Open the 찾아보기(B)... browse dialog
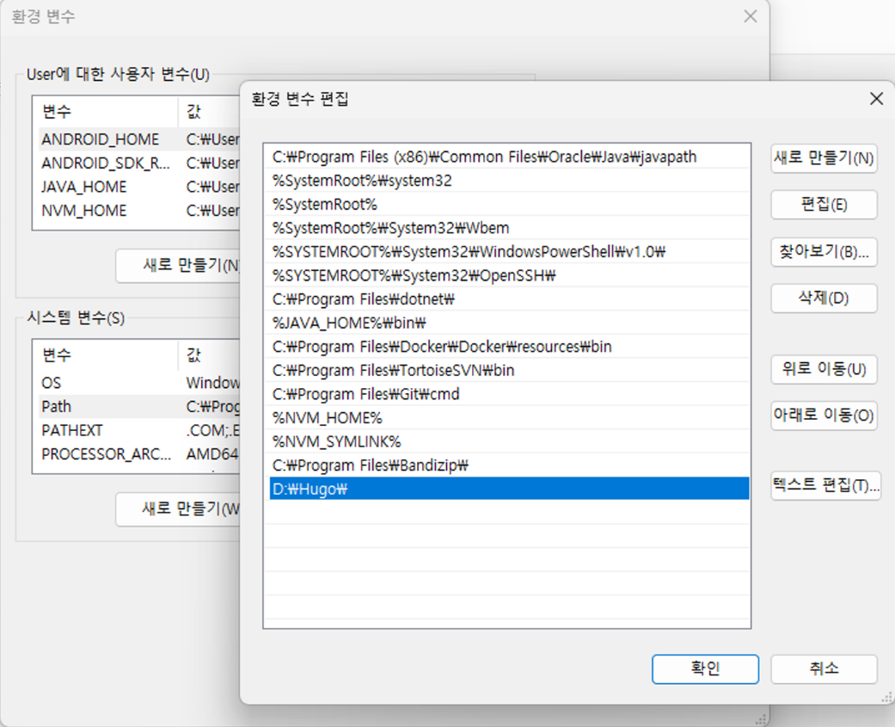The image size is (895, 727). click(x=824, y=252)
